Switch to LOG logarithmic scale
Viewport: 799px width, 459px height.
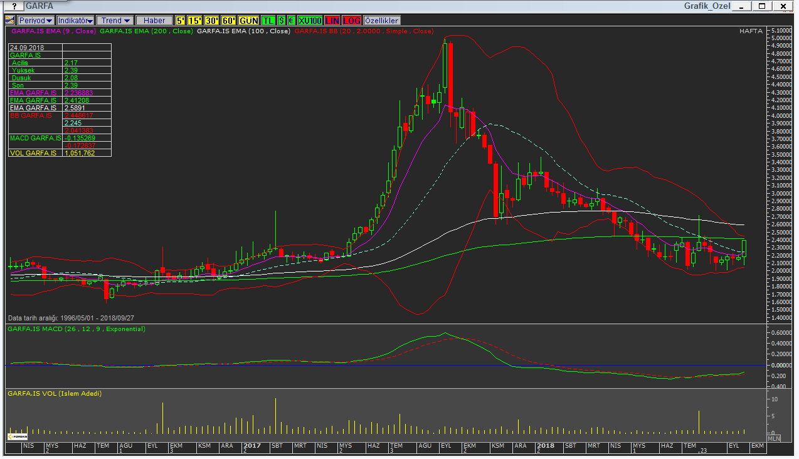click(x=352, y=21)
